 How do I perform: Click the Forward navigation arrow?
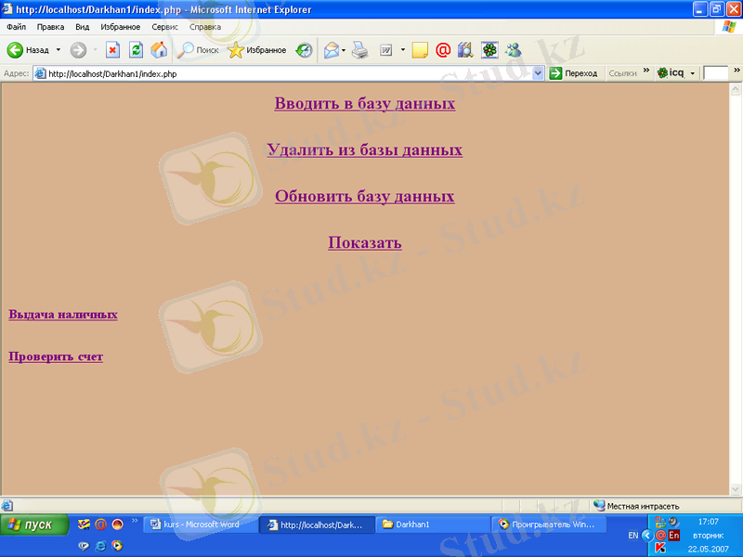pyautogui.click(x=78, y=50)
